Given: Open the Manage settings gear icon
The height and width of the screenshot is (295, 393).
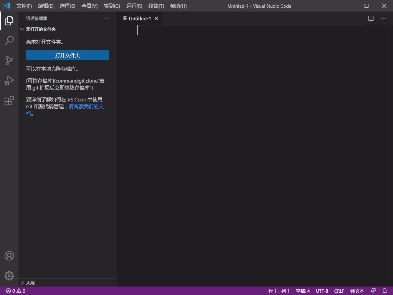Looking at the screenshot, I should tap(9, 275).
